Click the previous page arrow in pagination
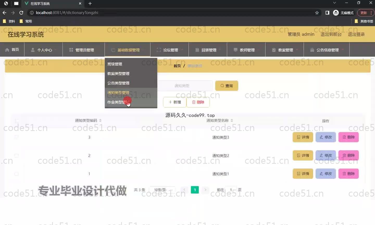375x225 pixels. pos(184,190)
